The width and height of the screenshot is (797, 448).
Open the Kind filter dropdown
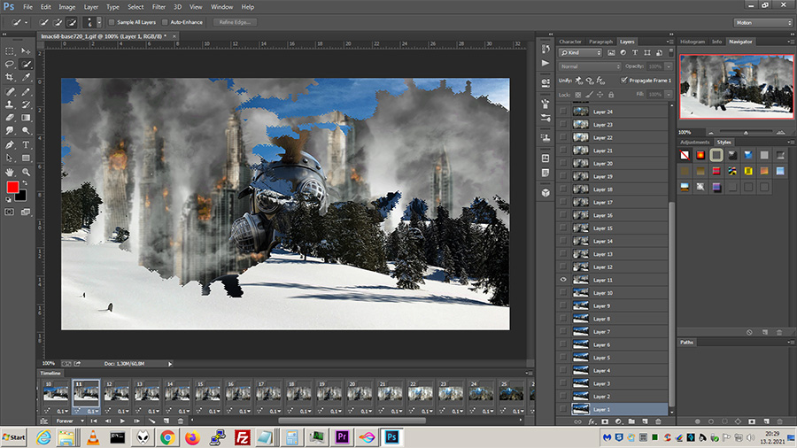point(580,52)
